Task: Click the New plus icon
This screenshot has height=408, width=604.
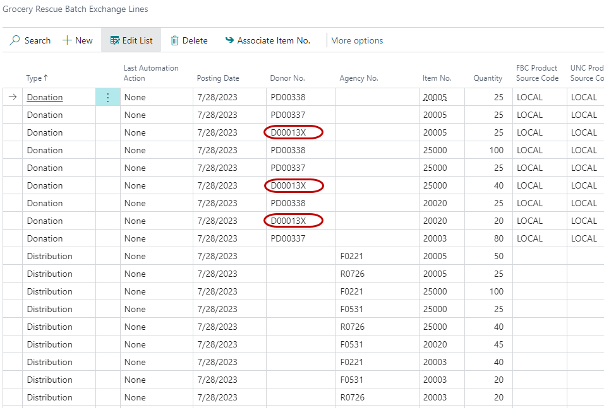Action: pos(67,40)
